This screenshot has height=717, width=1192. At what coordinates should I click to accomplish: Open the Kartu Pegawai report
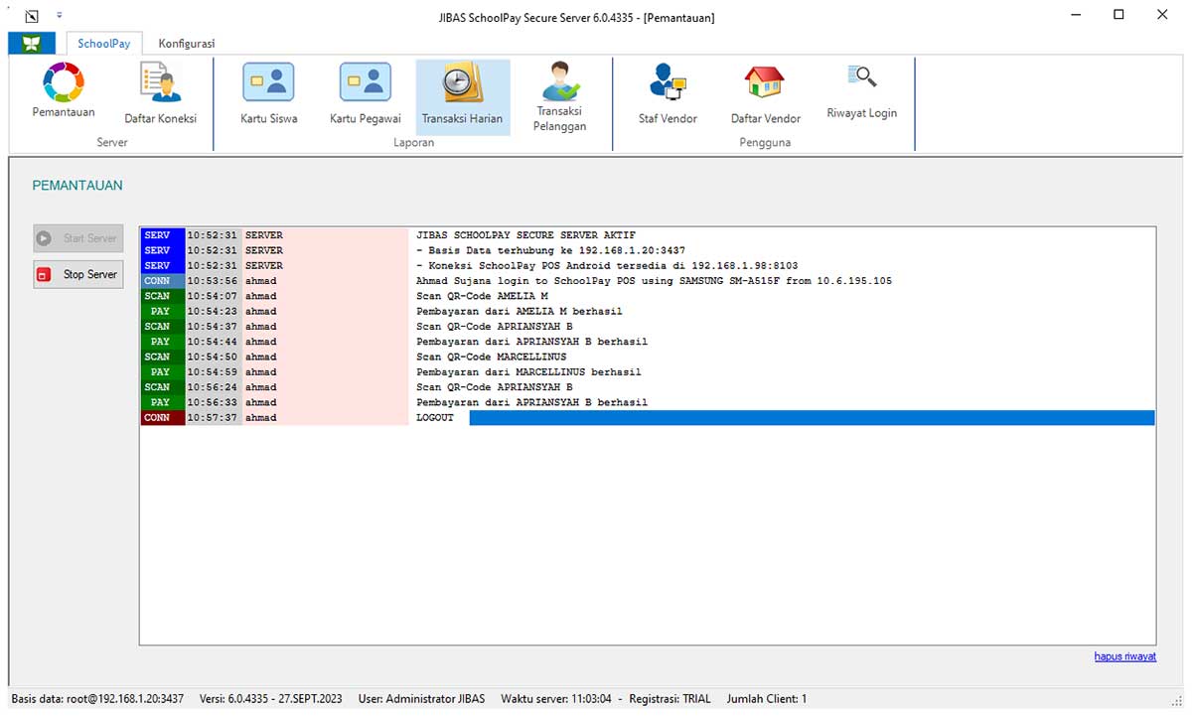coord(365,95)
